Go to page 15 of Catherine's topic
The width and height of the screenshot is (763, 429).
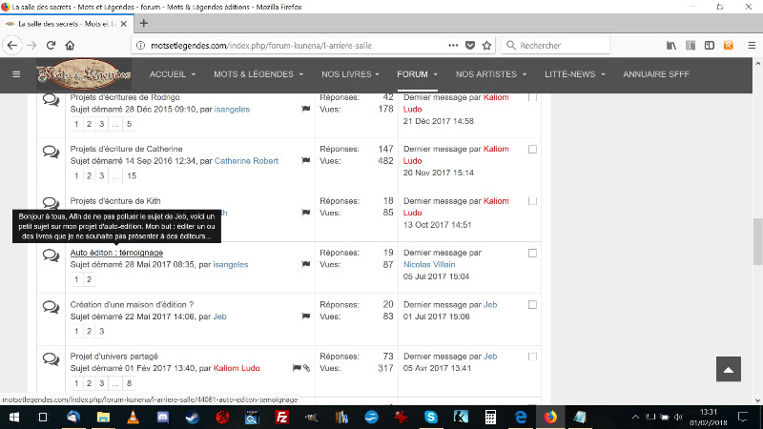pyautogui.click(x=132, y=176)
